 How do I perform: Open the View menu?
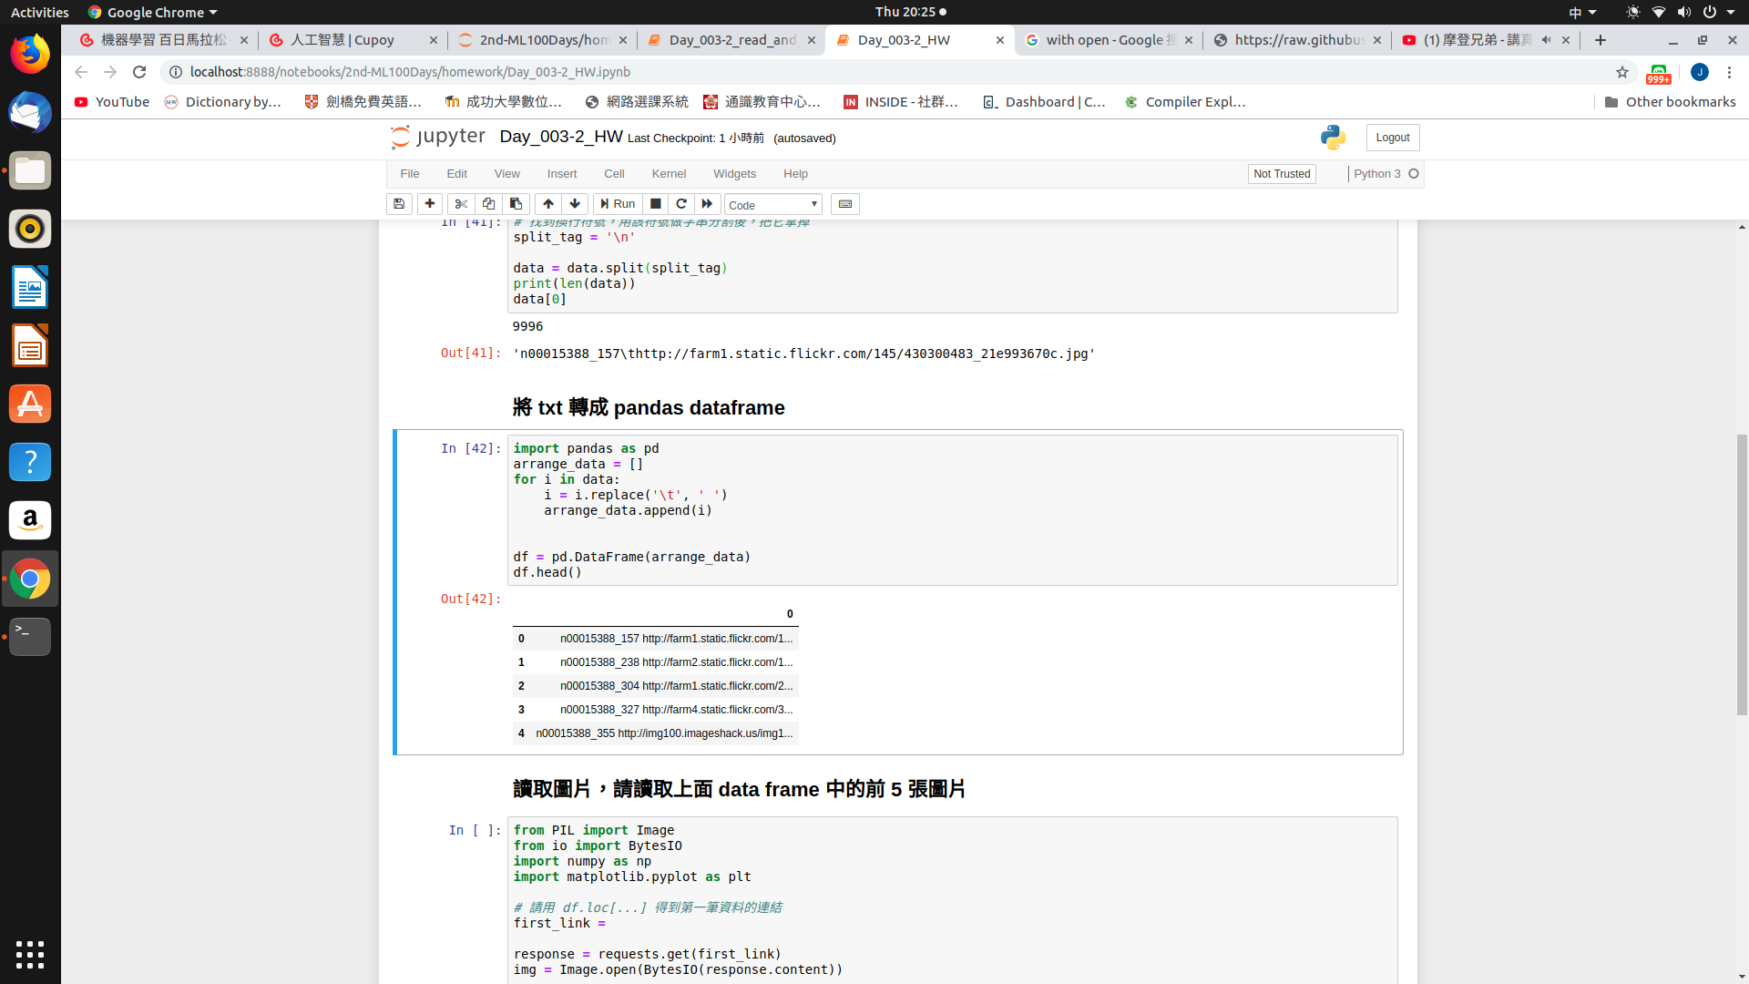click(x=507, y=174)
